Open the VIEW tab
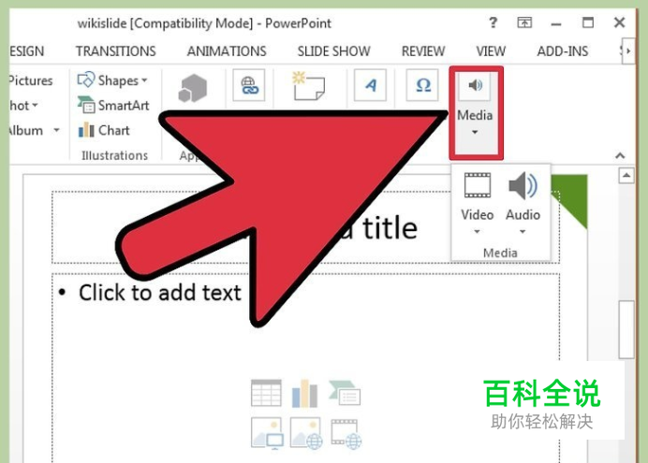 pos(491,51)
